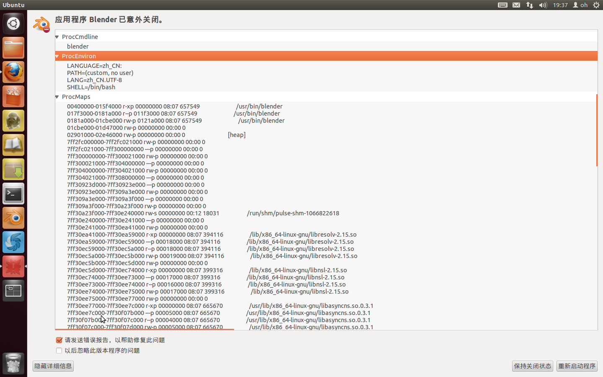Screen dimensions: 603x377
Task: Collapse the ProcCmdline section
Action: pos(57,37)
